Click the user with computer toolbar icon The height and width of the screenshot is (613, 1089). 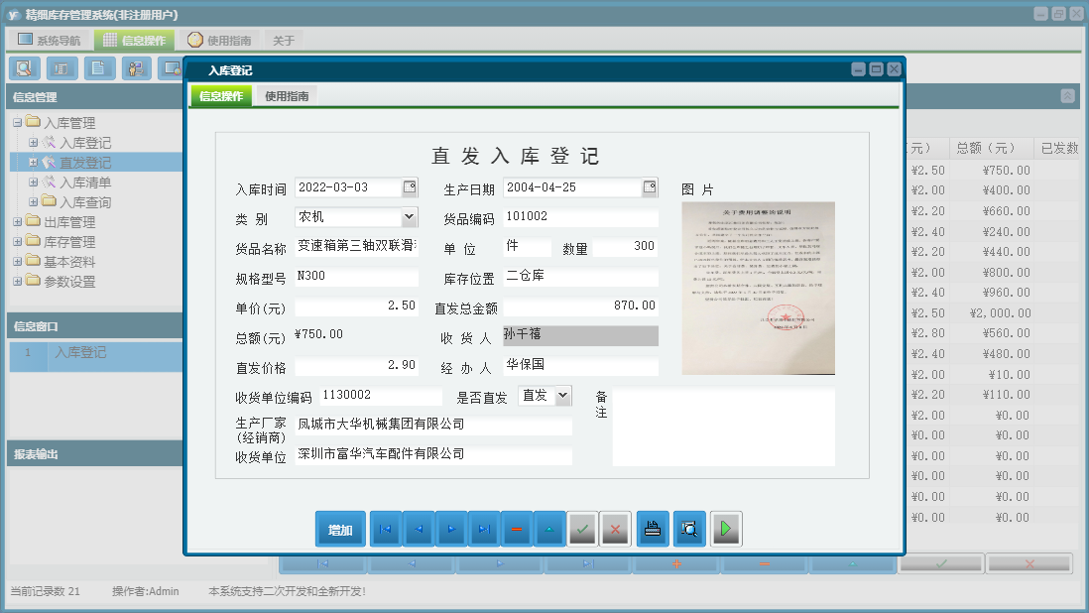pyautogui.click(x=137, y=68)
